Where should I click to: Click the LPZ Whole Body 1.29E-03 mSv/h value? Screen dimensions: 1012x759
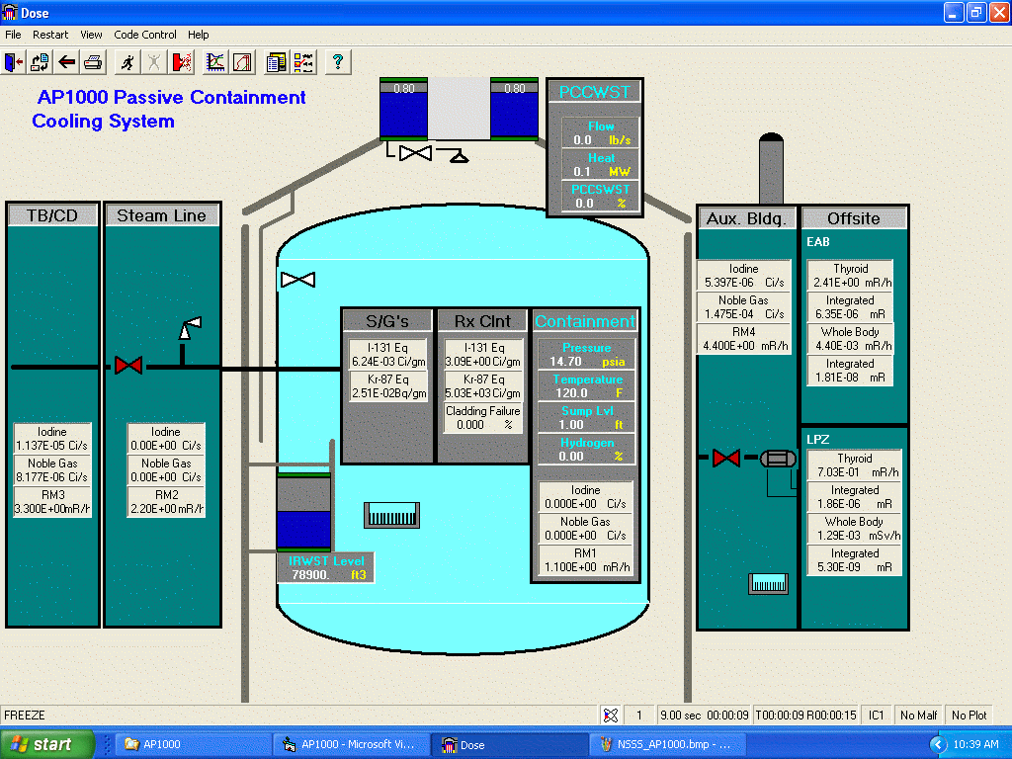tap(855, 529)
